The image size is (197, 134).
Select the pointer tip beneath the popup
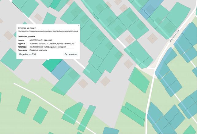click(x=48, y=60)
